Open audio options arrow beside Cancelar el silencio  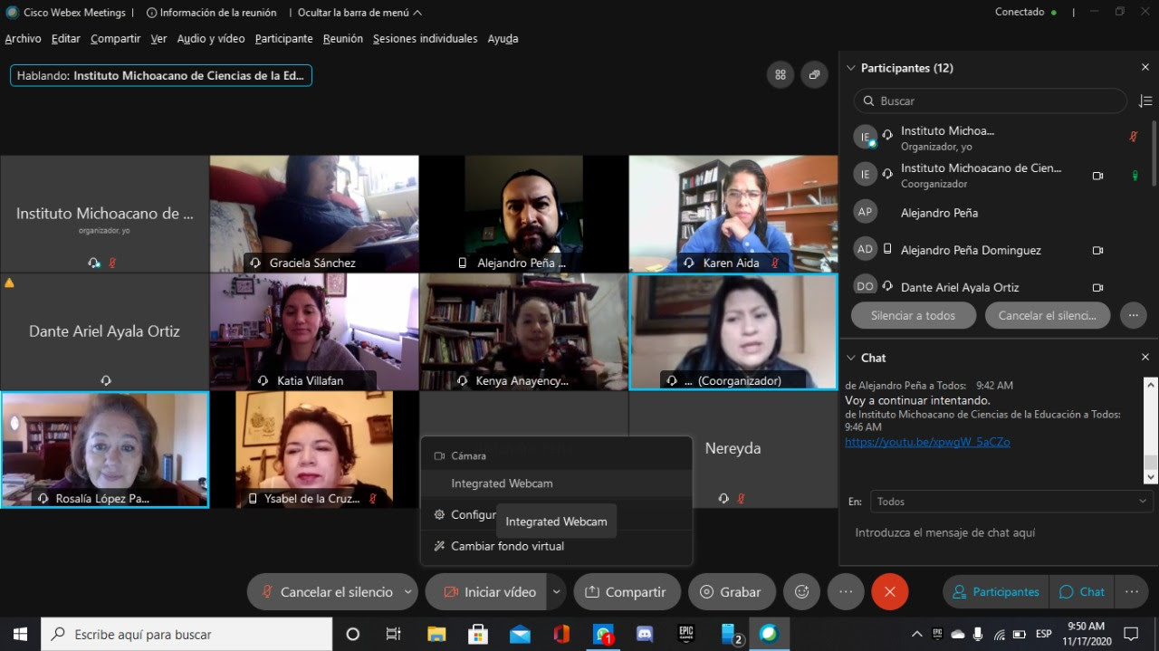click(408, 591)
